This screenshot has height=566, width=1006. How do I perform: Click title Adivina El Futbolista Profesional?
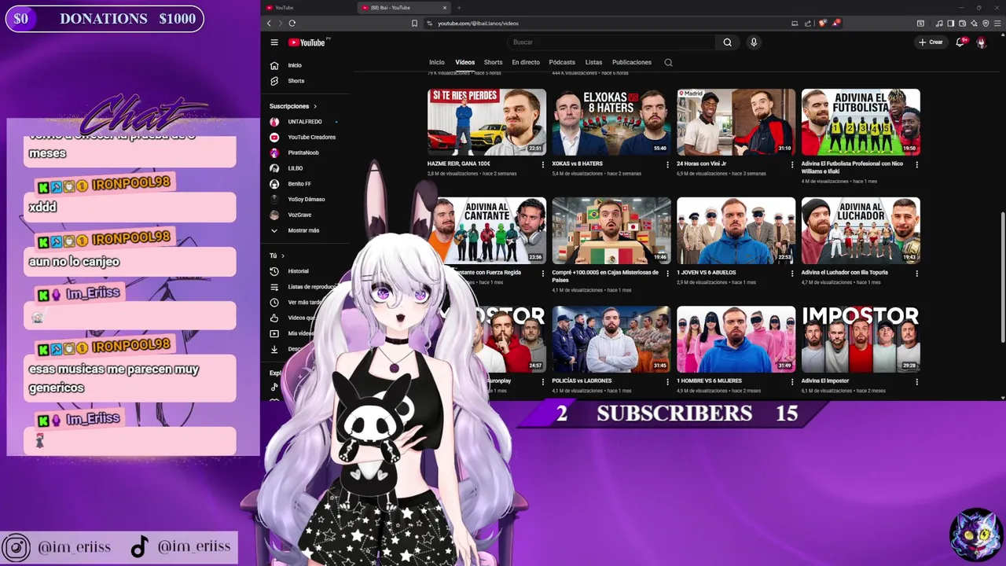point(852,167)
